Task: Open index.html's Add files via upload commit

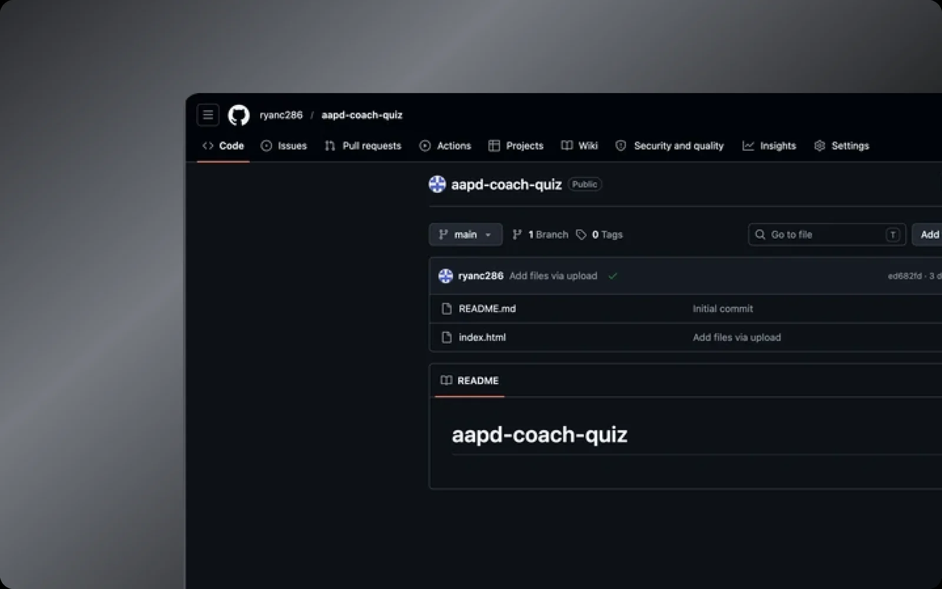Action: click(737, 337)
